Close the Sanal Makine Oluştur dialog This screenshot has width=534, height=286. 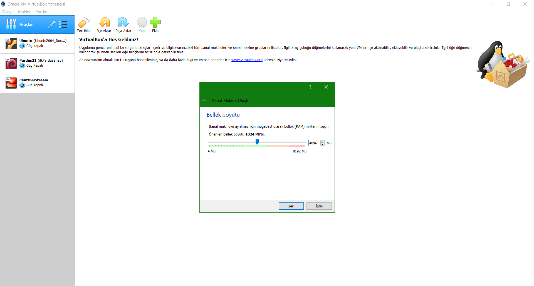point(326,87)
